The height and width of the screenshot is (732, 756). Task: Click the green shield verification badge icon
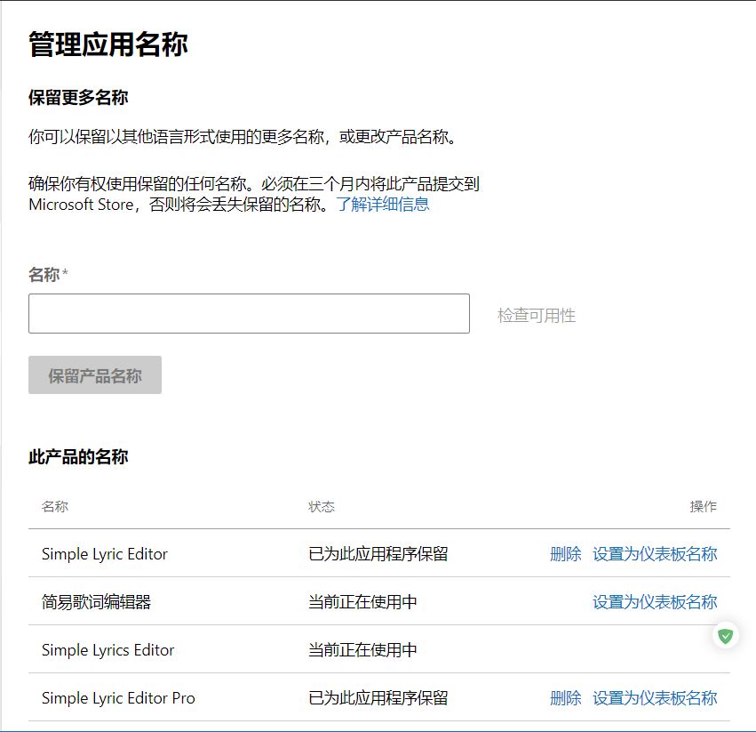(x=725, y=635)
